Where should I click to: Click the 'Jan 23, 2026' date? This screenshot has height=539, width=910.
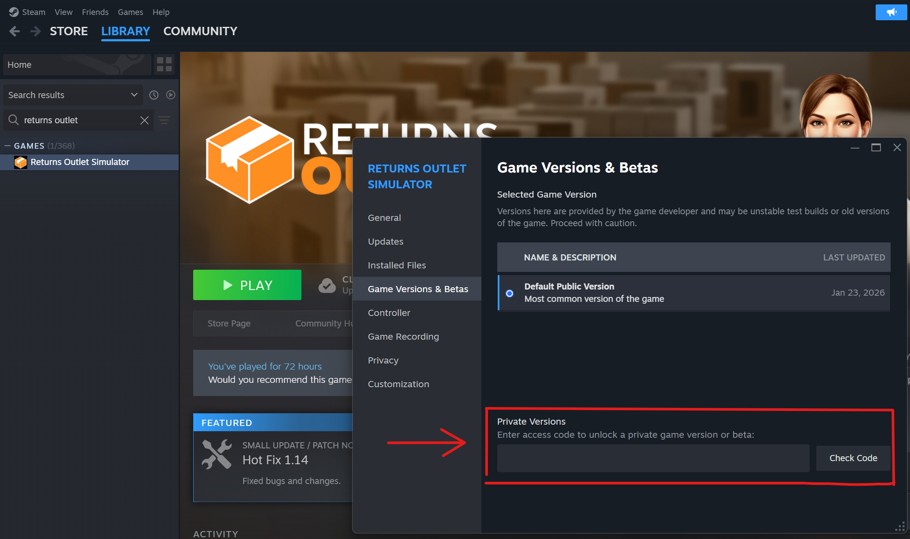coord(858,293)
